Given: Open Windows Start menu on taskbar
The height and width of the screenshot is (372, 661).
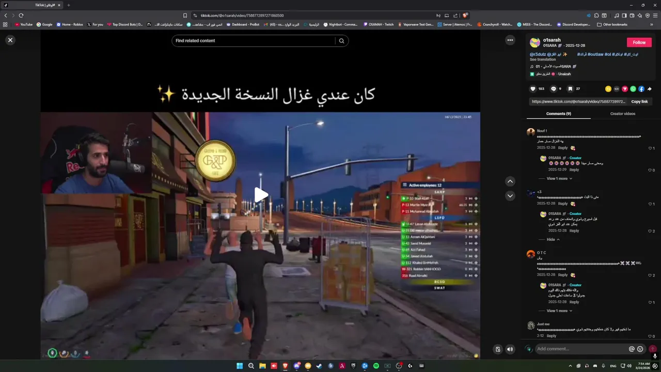Looking at the screenshot, I should [x=240, y=366].
